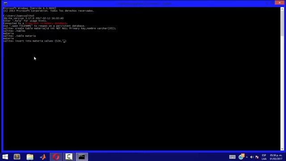
Task: Click the insert into materia command line
Action: [35, 41]
